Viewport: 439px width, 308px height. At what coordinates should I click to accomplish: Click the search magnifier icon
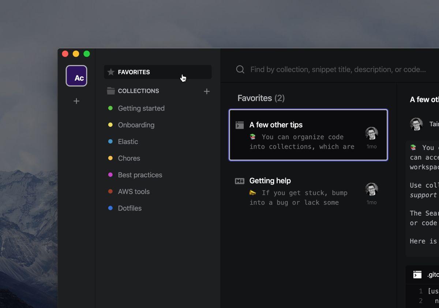click(x=240, y=69)
